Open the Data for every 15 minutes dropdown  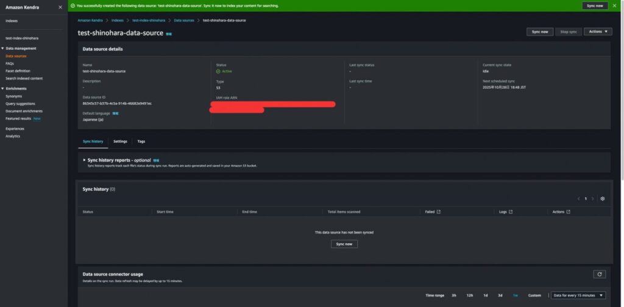pos(578,295)
